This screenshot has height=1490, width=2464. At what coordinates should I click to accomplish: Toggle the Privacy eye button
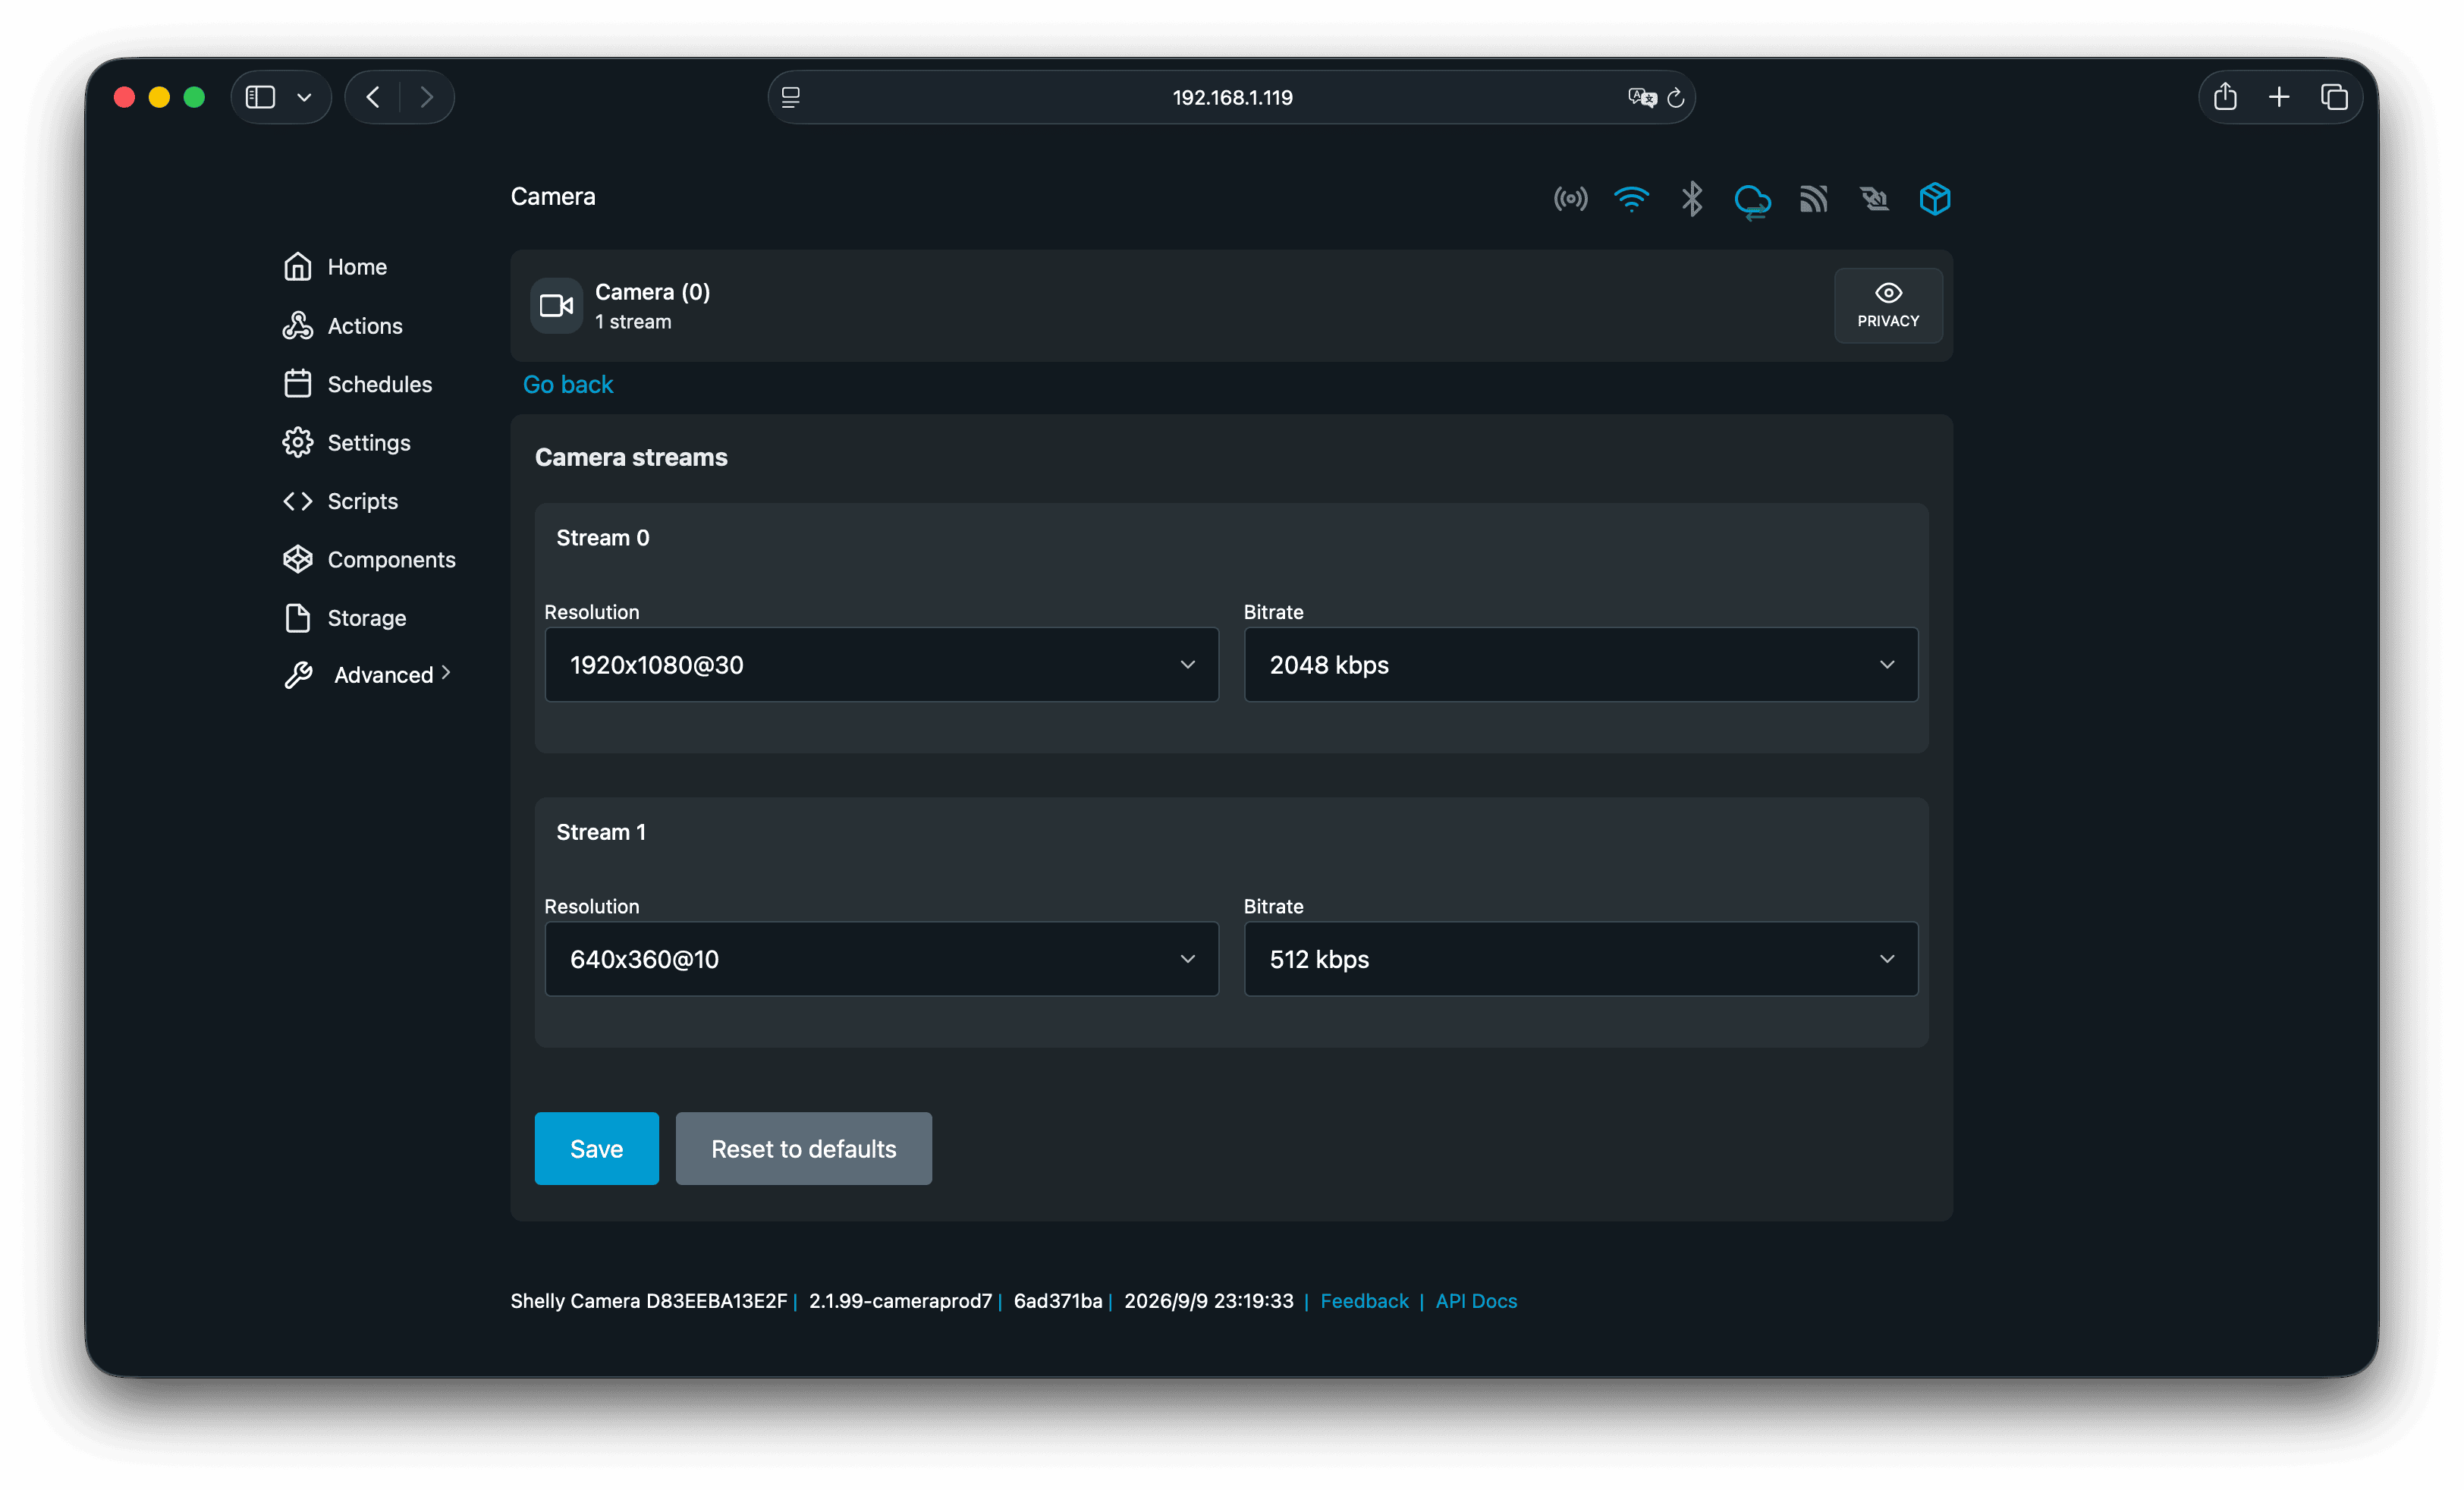1888,305
